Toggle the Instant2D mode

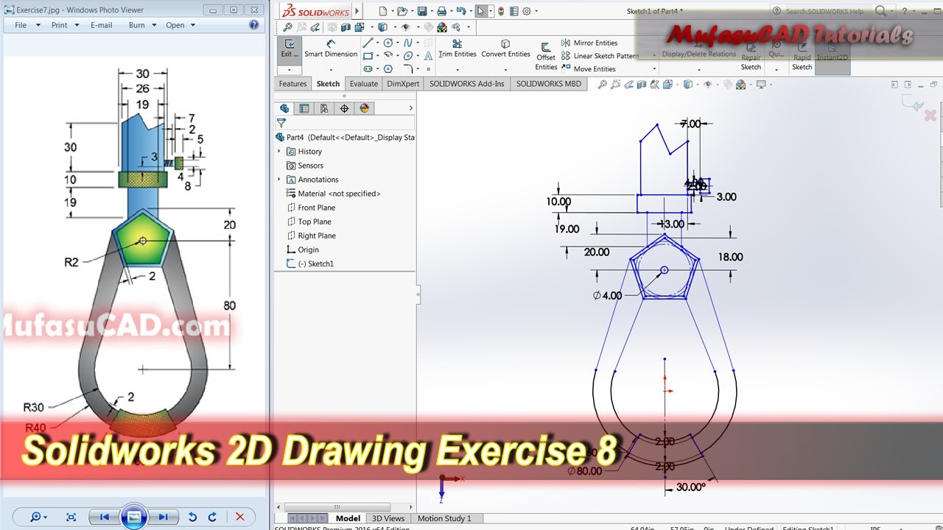(x=832, y=56)
